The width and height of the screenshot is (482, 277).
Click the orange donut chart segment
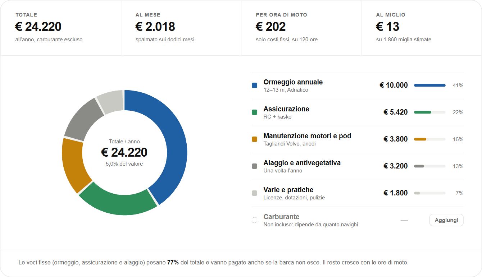(x=73, y=165)
